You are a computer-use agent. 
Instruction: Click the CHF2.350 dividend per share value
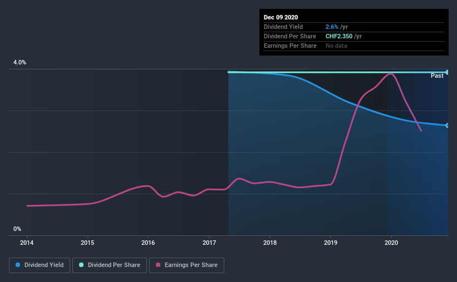340,36
